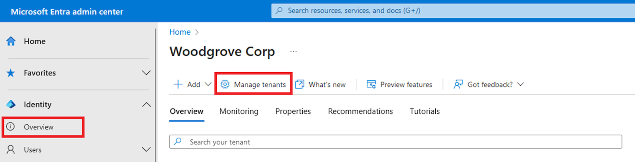
Task: Collapse the Identity section chevron
Action: (x=146, y=104)
